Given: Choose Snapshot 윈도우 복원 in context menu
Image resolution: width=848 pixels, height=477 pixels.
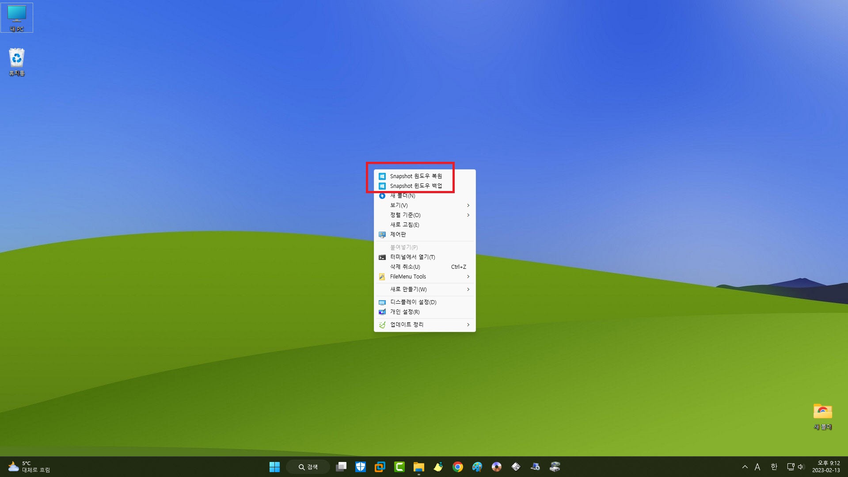Looking at the screenshot, I should 425,176.
